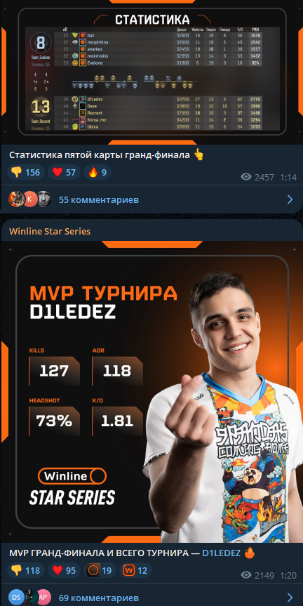Click the eye views icon showing 2457
The height and width of the screenshot is (606, 303).
click(246, 177)
